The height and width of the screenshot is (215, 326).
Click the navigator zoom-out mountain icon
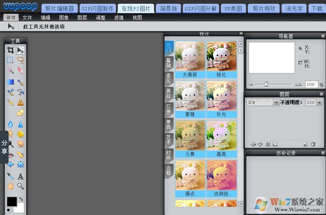[x=251, y=85]
